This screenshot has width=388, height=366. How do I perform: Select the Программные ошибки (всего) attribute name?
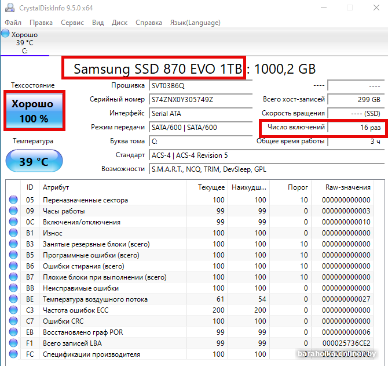click(x=91, y=255)
